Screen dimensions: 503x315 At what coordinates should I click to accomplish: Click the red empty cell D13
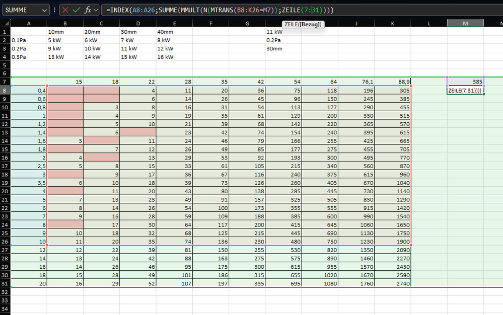(x=138, y=132)
